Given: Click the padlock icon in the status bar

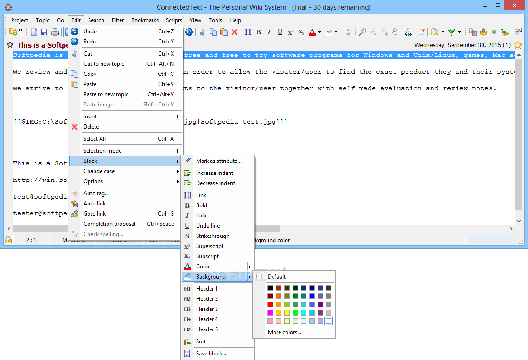Looking at the screenshot, I should tap(8, 240).
